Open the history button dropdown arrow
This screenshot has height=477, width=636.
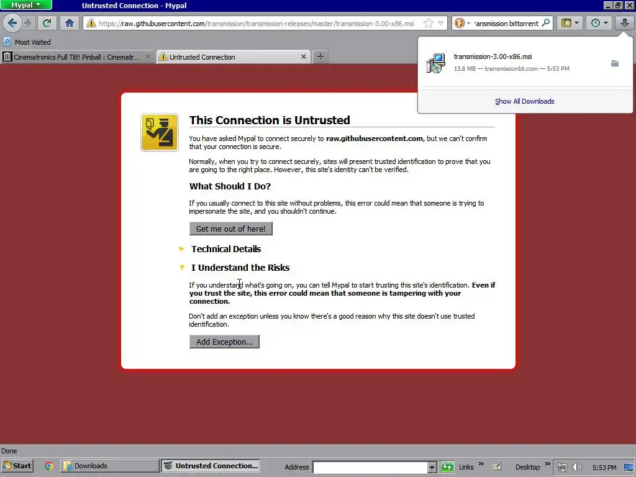coord(606,23)
